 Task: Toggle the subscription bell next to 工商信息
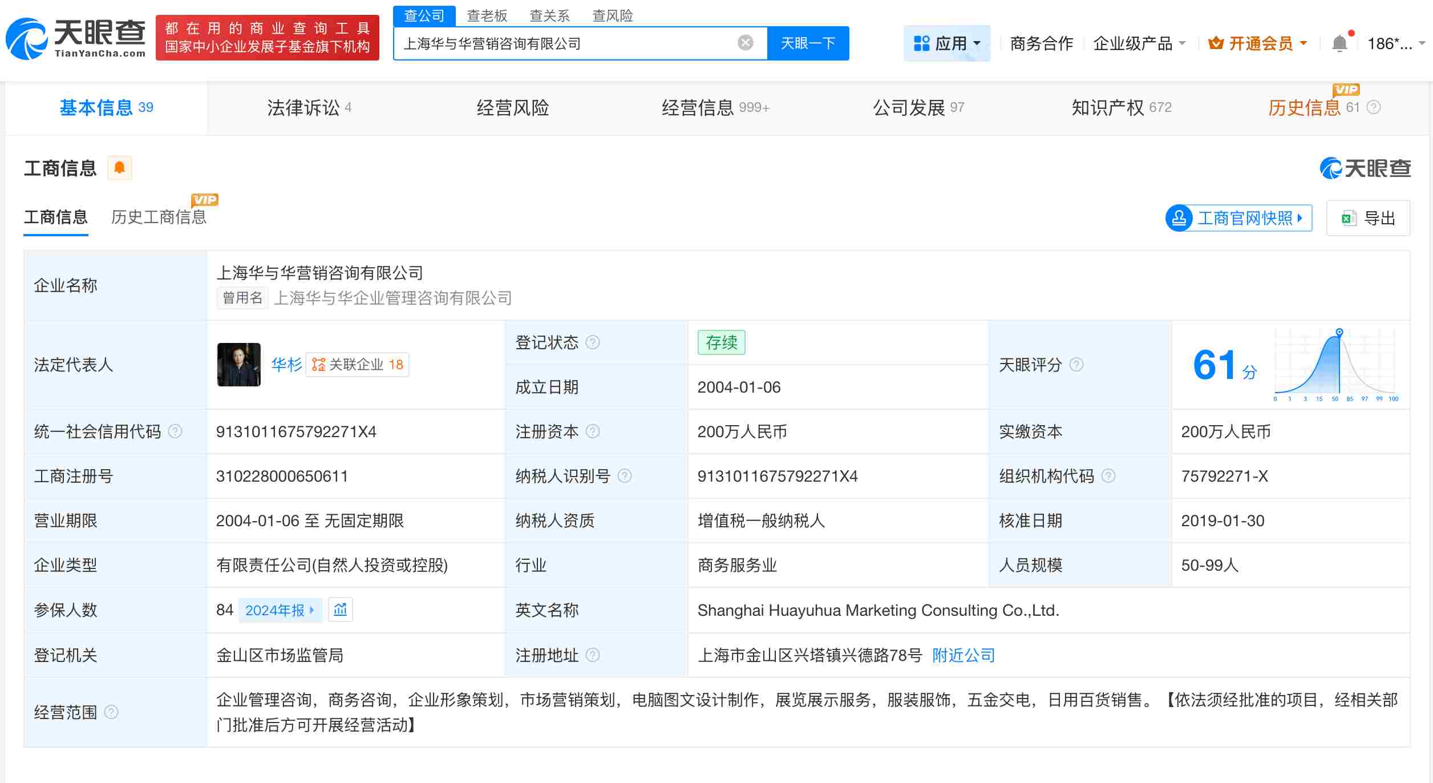[120, 167]
